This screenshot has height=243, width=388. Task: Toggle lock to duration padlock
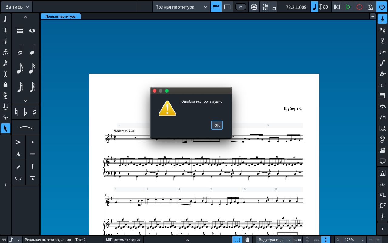(5, 85)
